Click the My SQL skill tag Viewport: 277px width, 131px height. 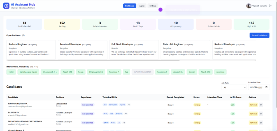click(x=122, y=105)
